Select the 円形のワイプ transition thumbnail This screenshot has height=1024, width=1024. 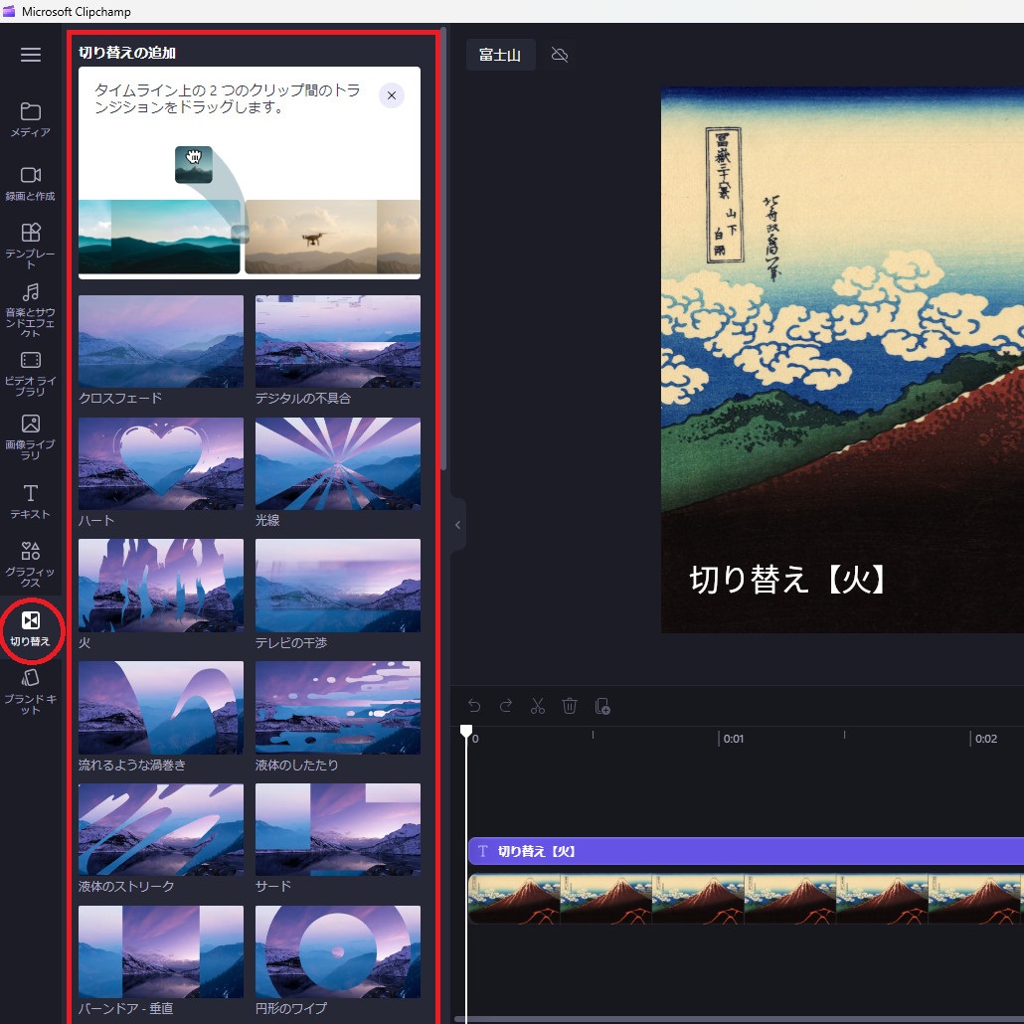pos(338,951)
